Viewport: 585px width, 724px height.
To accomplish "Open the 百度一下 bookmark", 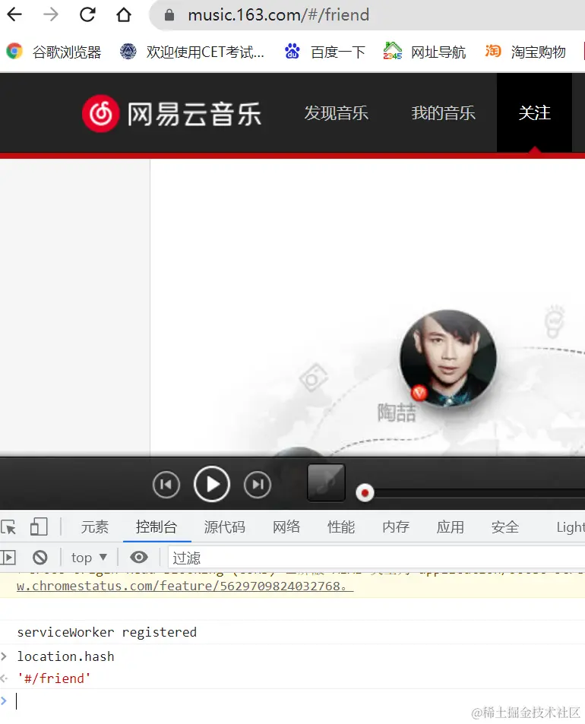I will 324,52.
